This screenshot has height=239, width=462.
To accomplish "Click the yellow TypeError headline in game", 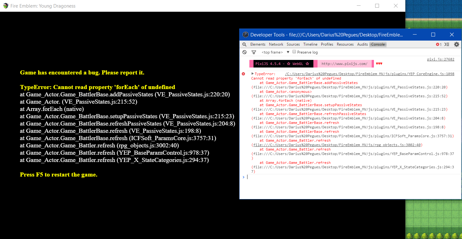I will click(98, 87).
